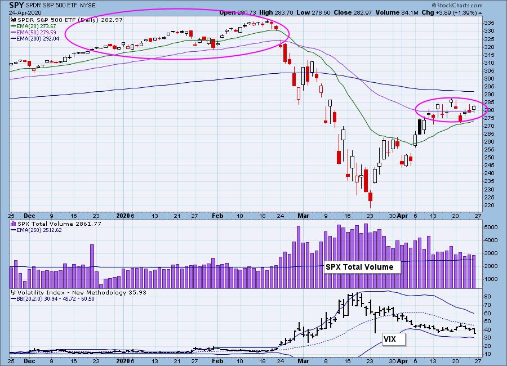Click the 'EMA(50) 279.59' legend text

click(x=36, y=33)
